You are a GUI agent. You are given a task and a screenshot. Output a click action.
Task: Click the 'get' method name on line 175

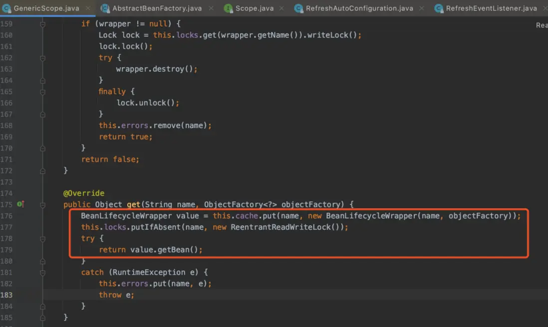(133, 204)
